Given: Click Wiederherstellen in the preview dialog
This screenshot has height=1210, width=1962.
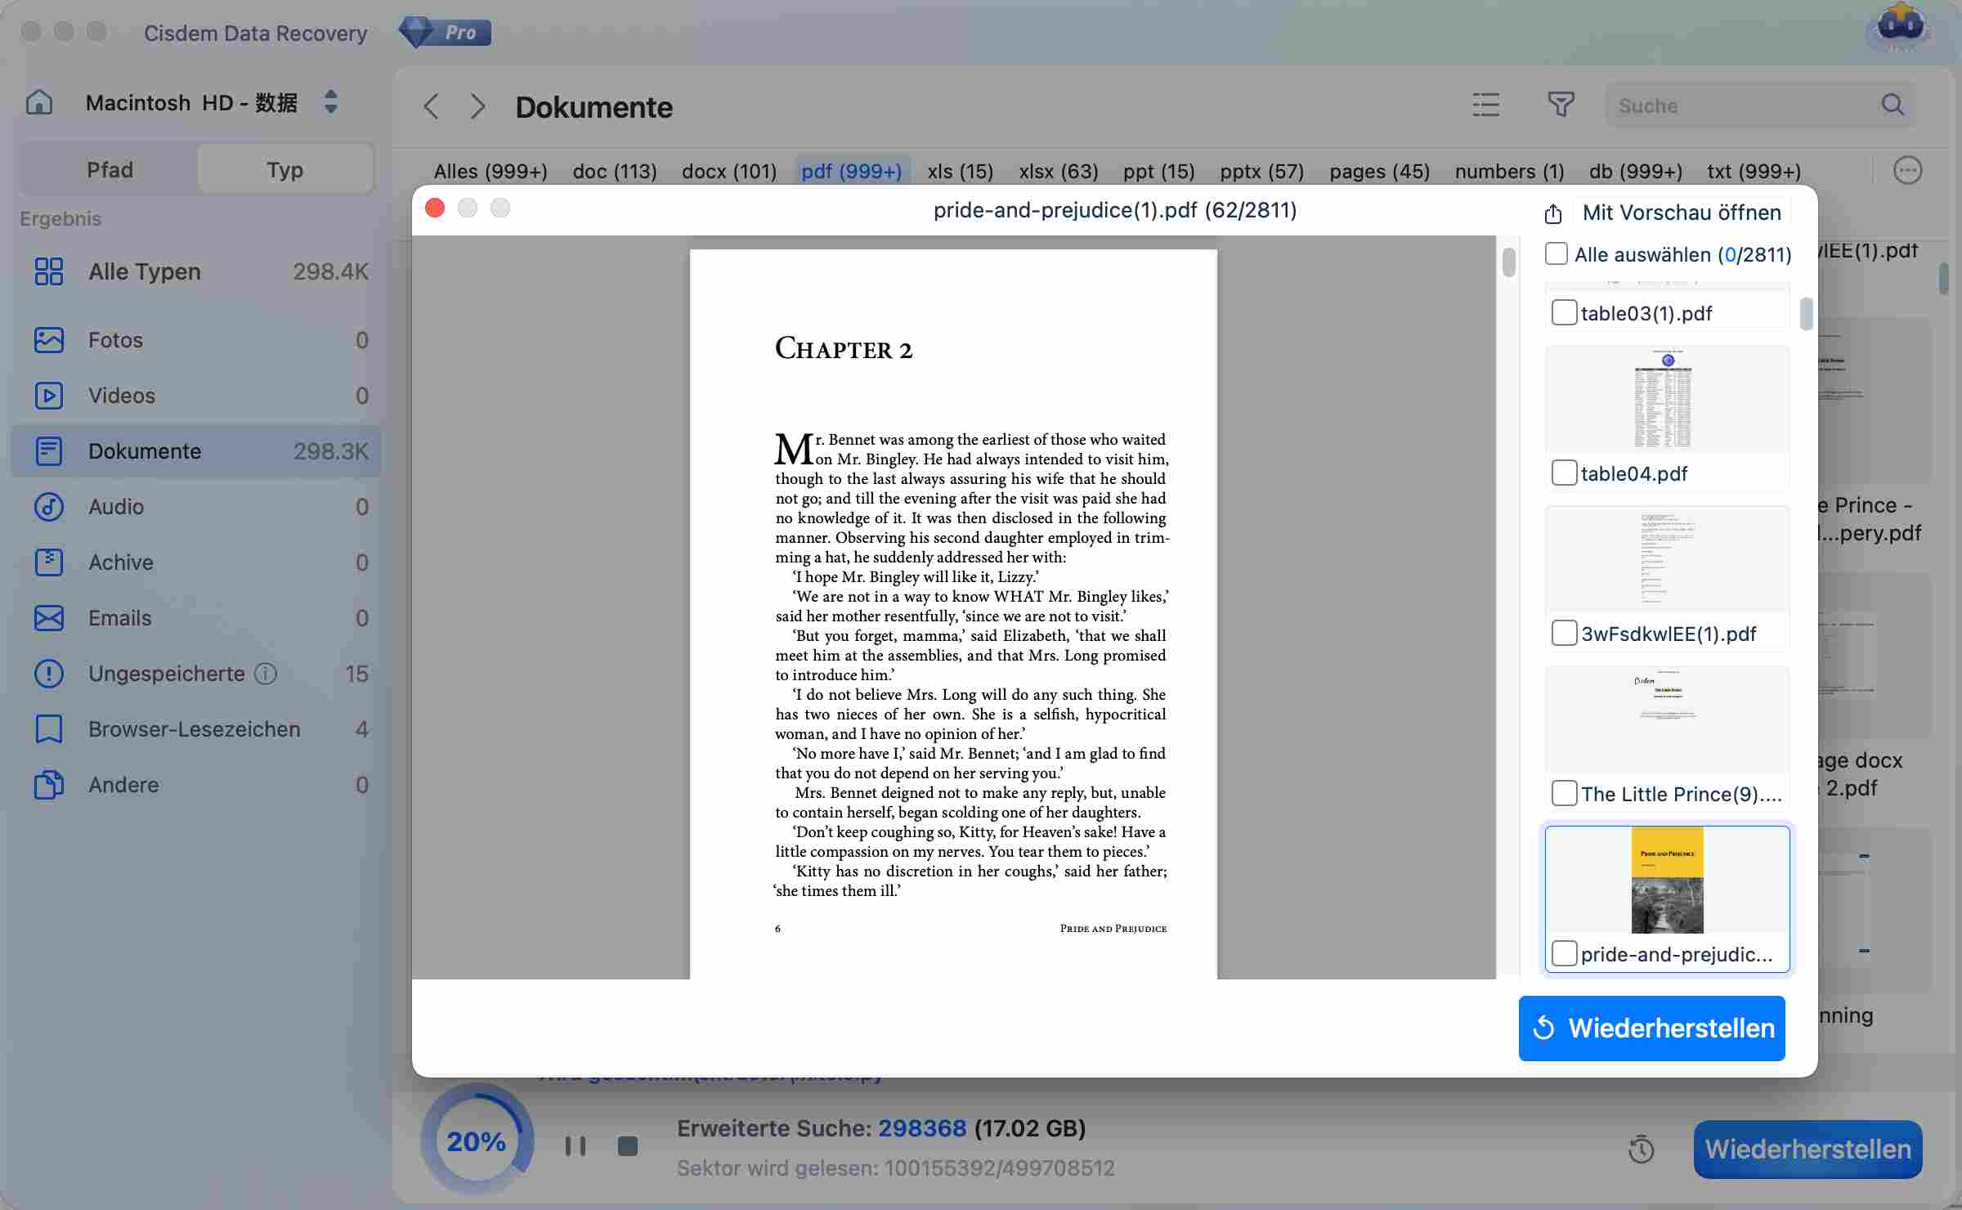Looking at the screenshot, I should tap(1651, 1028).
